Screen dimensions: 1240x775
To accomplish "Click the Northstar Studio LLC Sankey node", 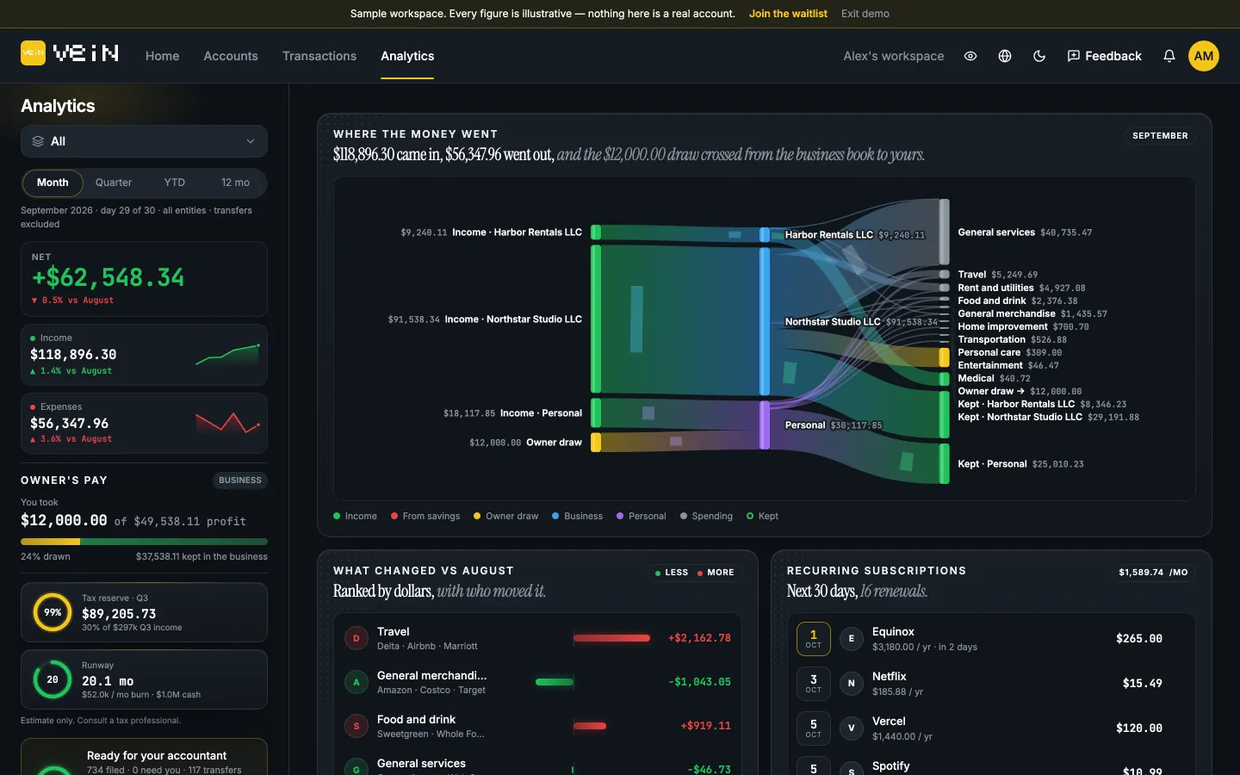I will coord(765,321).
